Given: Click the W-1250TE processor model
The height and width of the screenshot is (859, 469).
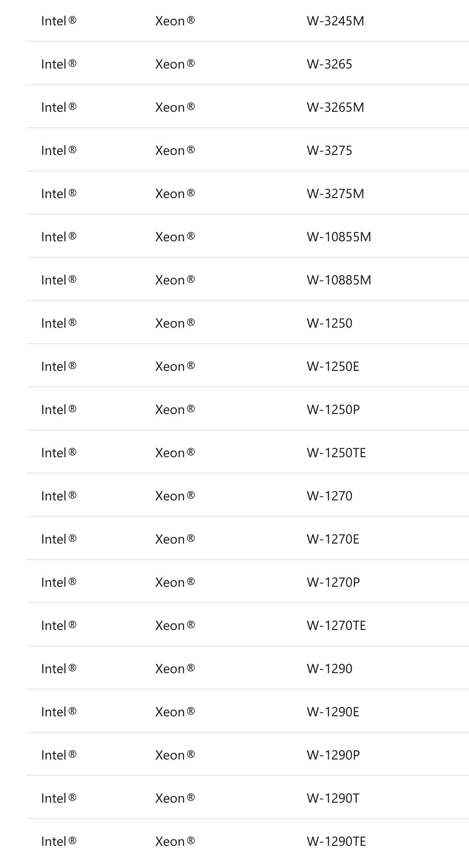Looking at the screenshot, I should pos(336,453).
